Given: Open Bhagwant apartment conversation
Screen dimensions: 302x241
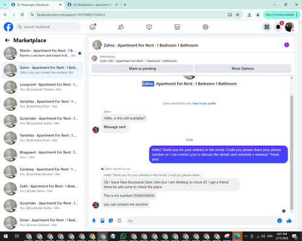Looking at the screenshot, I should point(42,155).
